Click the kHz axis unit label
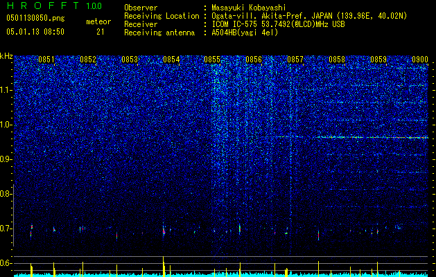Viewport: 436px width, 277px height. tap(6, 56)
